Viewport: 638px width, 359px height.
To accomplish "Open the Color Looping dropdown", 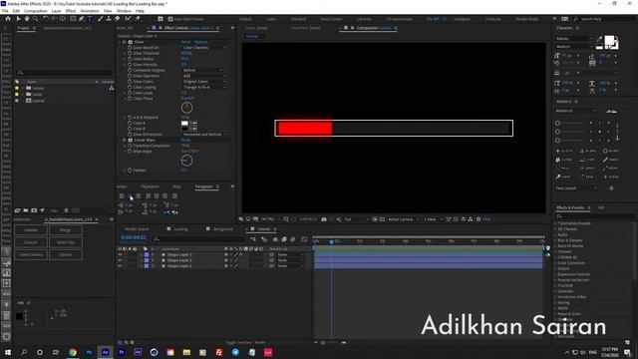I will click(x=203, y=88).
